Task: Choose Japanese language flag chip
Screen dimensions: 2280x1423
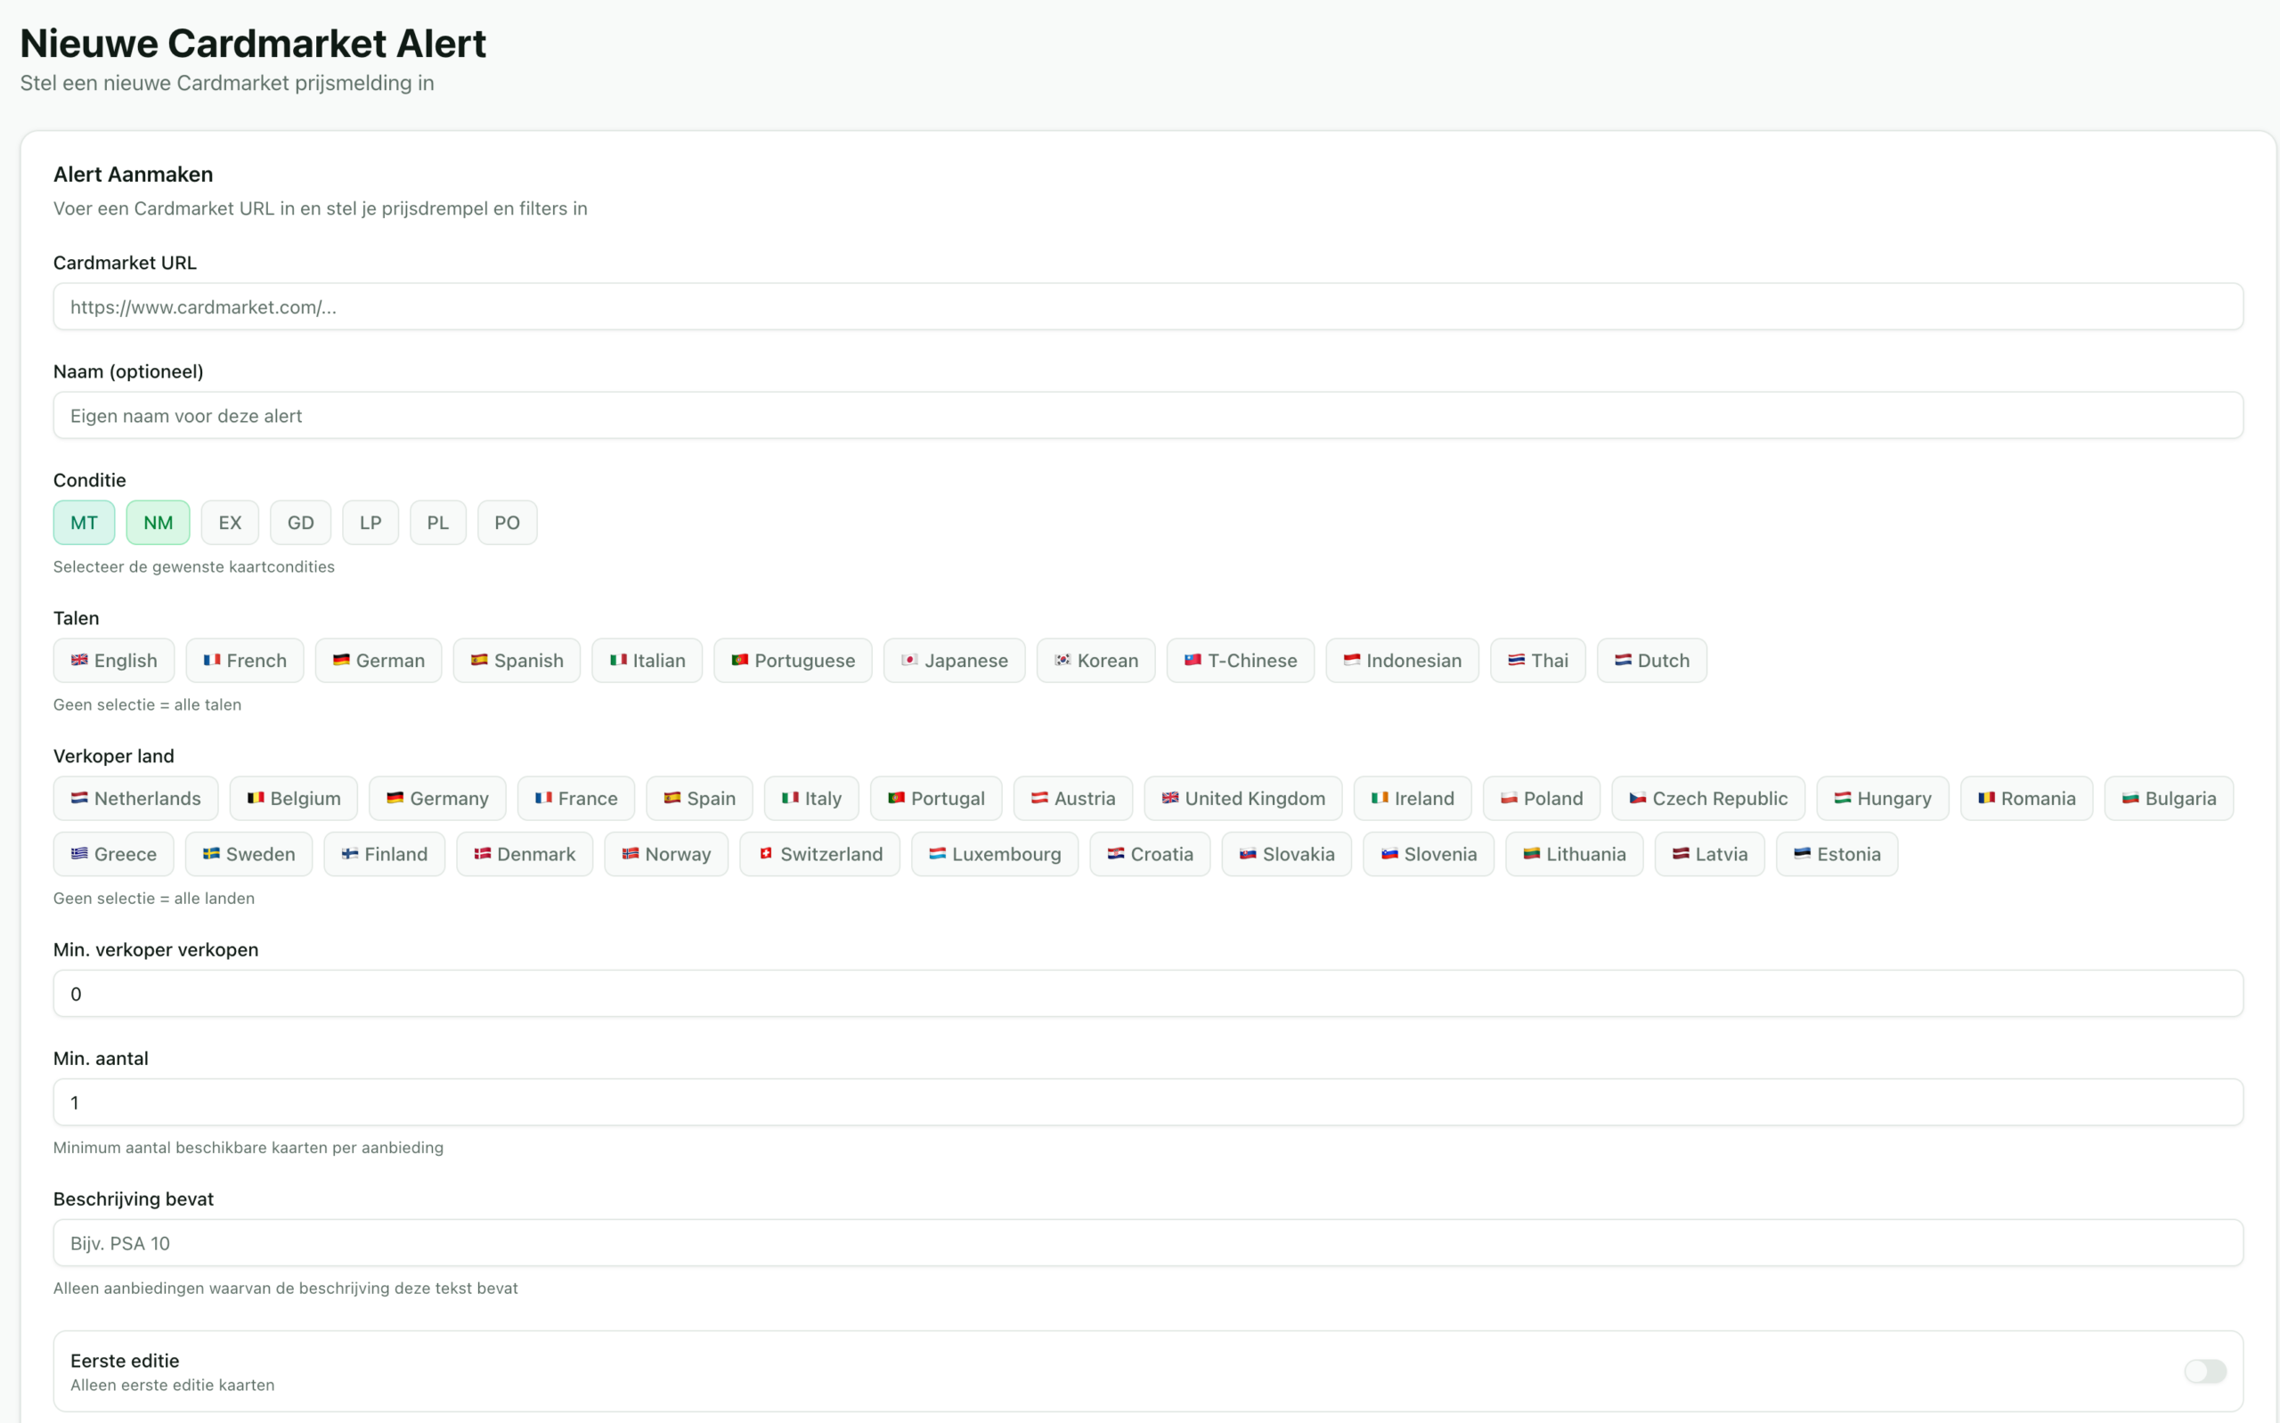Action: [x=953, y=661]
